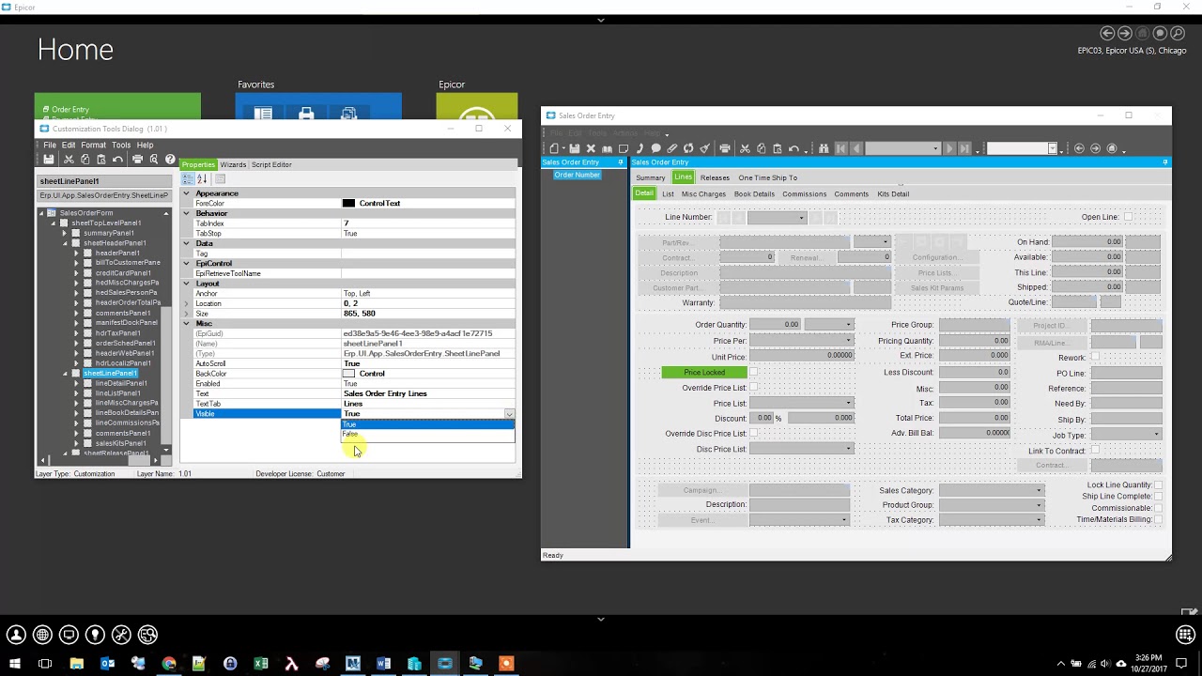This screenshot has height=676, width=1202.
Task: Click the Save icon in Sales Order Entry toolbar
Action: pyautogui.click(x=575, y=148)
